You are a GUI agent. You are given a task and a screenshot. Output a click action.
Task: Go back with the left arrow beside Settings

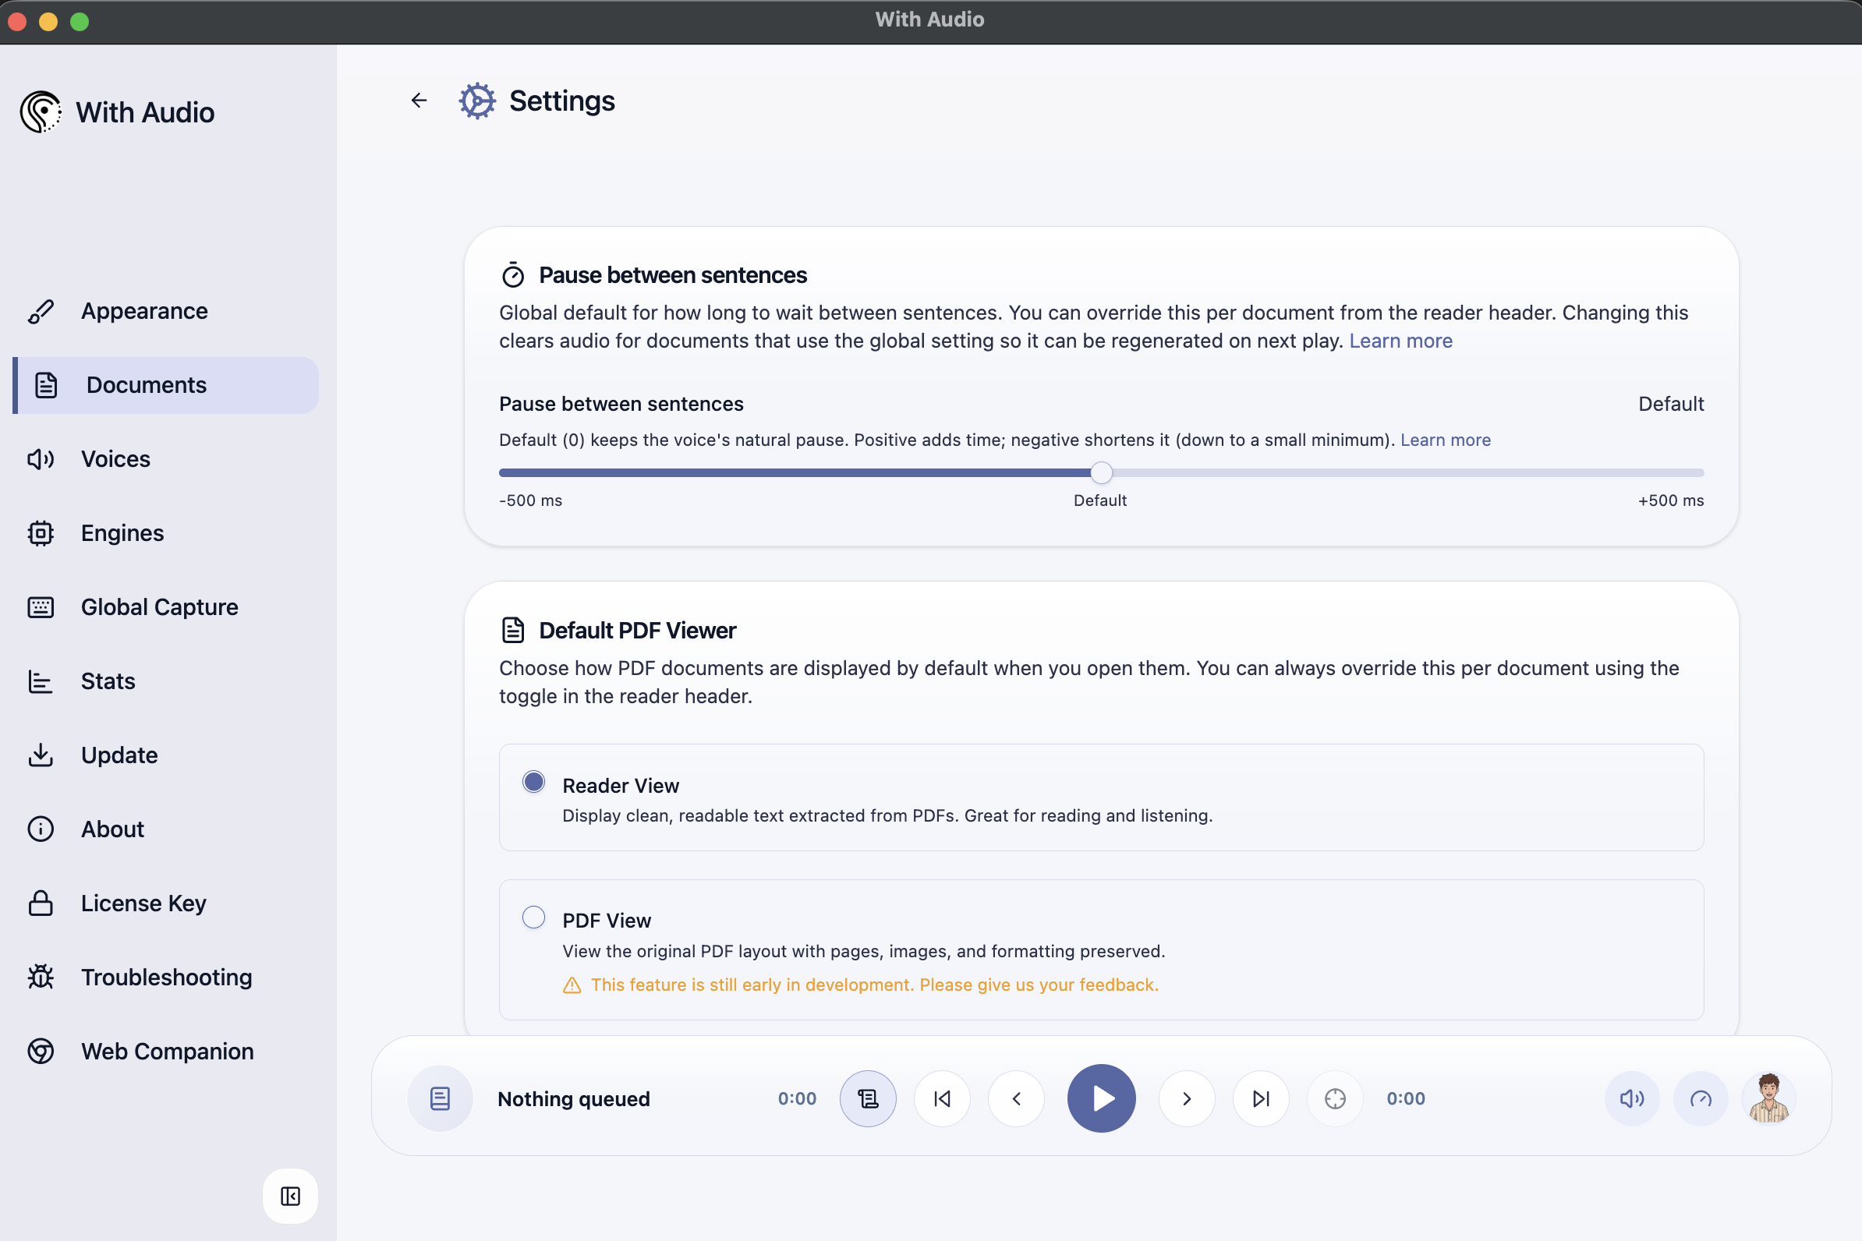[x=419, y=101]
